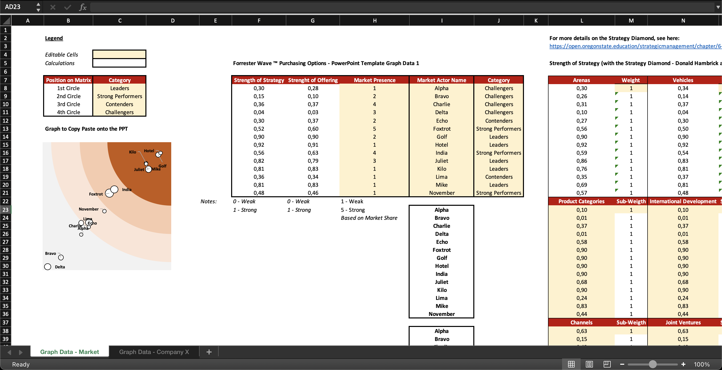Click the 'Hotel' market actor cell in row 15
The image size is (722, 370).
coord(441,145)
